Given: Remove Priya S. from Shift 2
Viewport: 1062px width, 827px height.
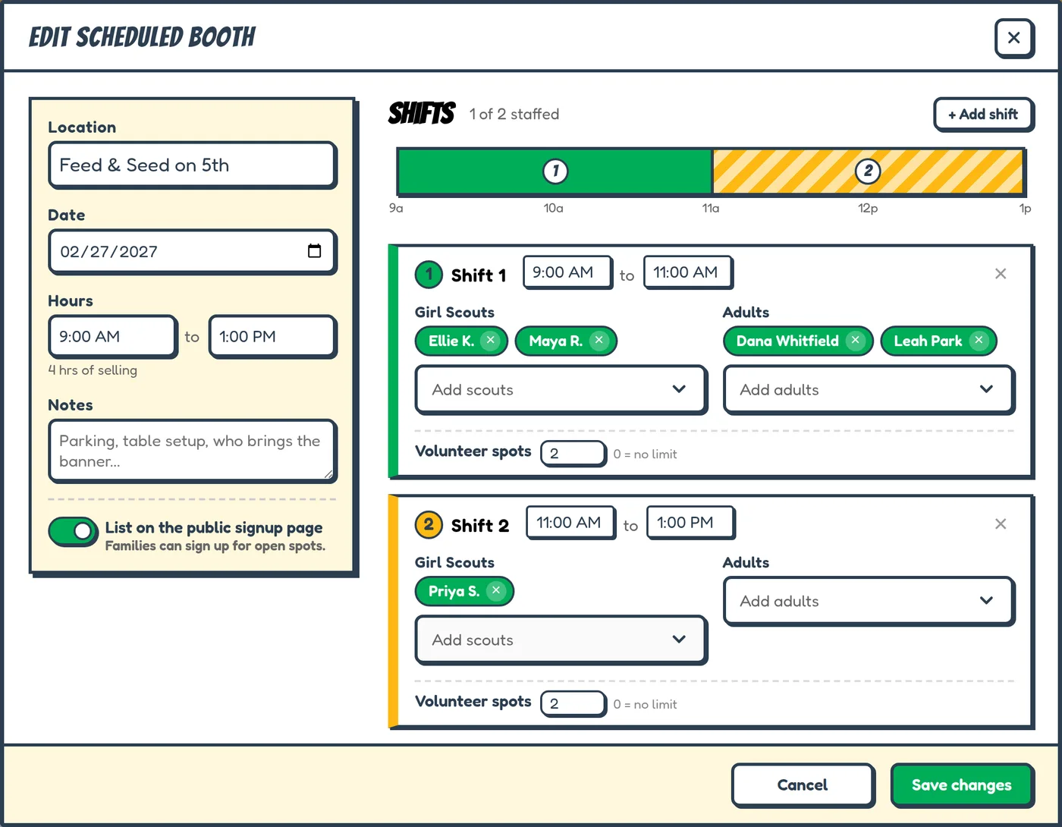Looking at the screenshot, I should pyautogui.click(x=496, y=590).
